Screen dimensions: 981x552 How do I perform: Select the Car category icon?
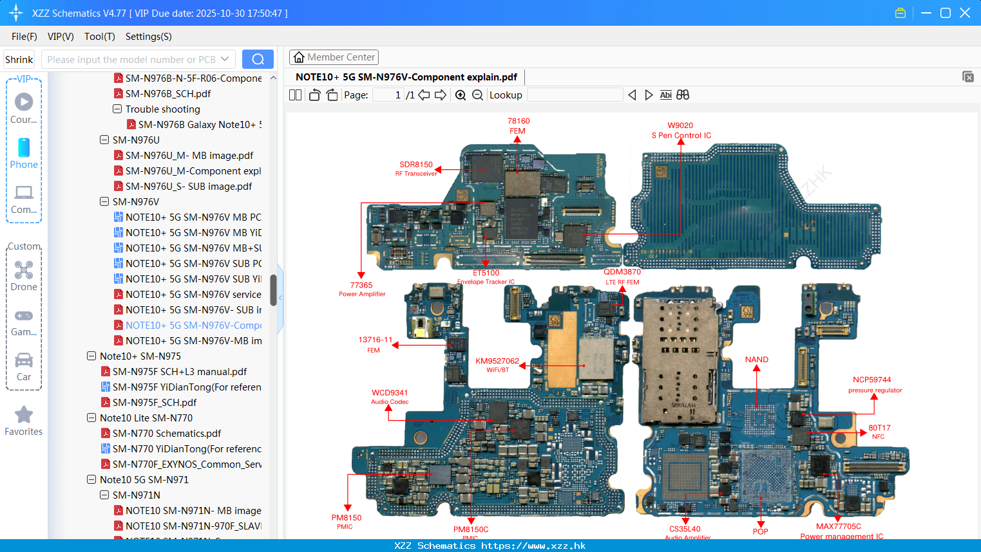click(24, 367)
